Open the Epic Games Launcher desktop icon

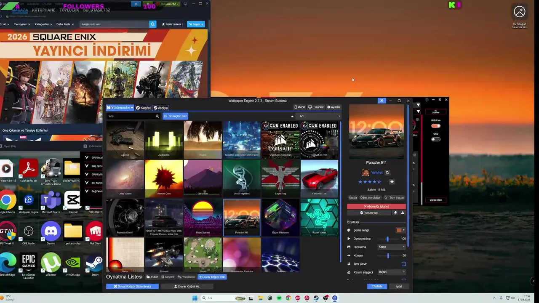point(29,266)
